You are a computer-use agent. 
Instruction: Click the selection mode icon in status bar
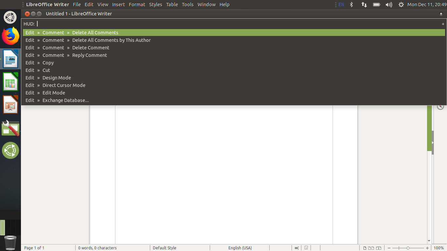click(296, 248)
